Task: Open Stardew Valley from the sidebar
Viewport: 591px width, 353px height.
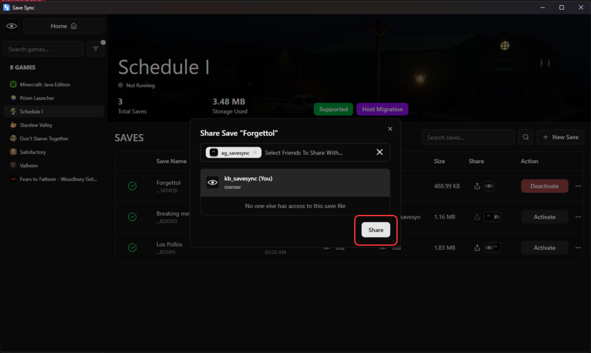Action: pos(54,125)
